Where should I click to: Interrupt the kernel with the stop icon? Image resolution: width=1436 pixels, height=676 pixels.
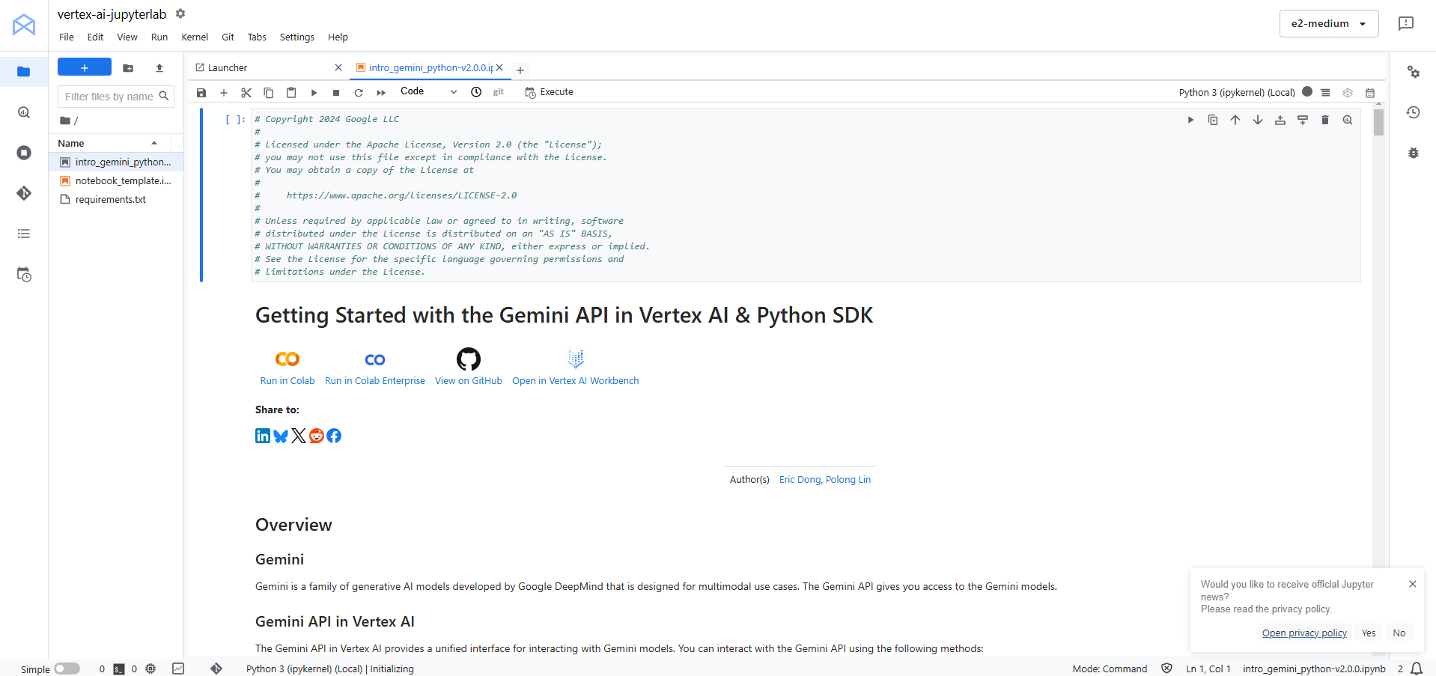[x=336, y=93]
